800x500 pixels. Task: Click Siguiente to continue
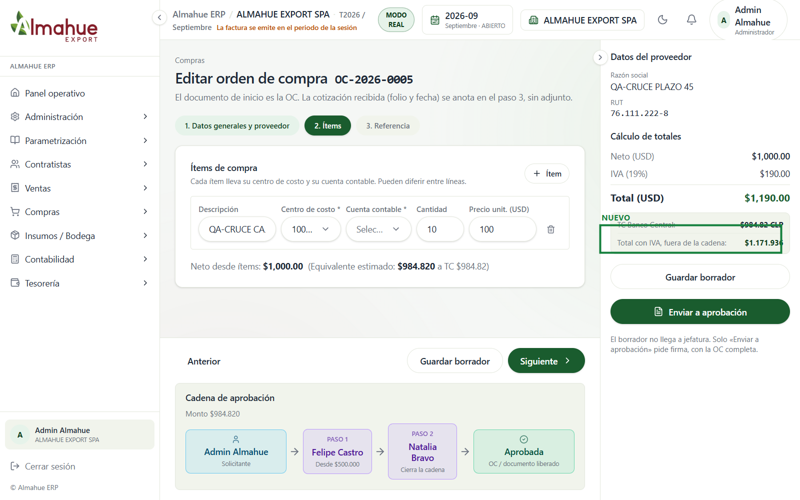pos(546,361)
